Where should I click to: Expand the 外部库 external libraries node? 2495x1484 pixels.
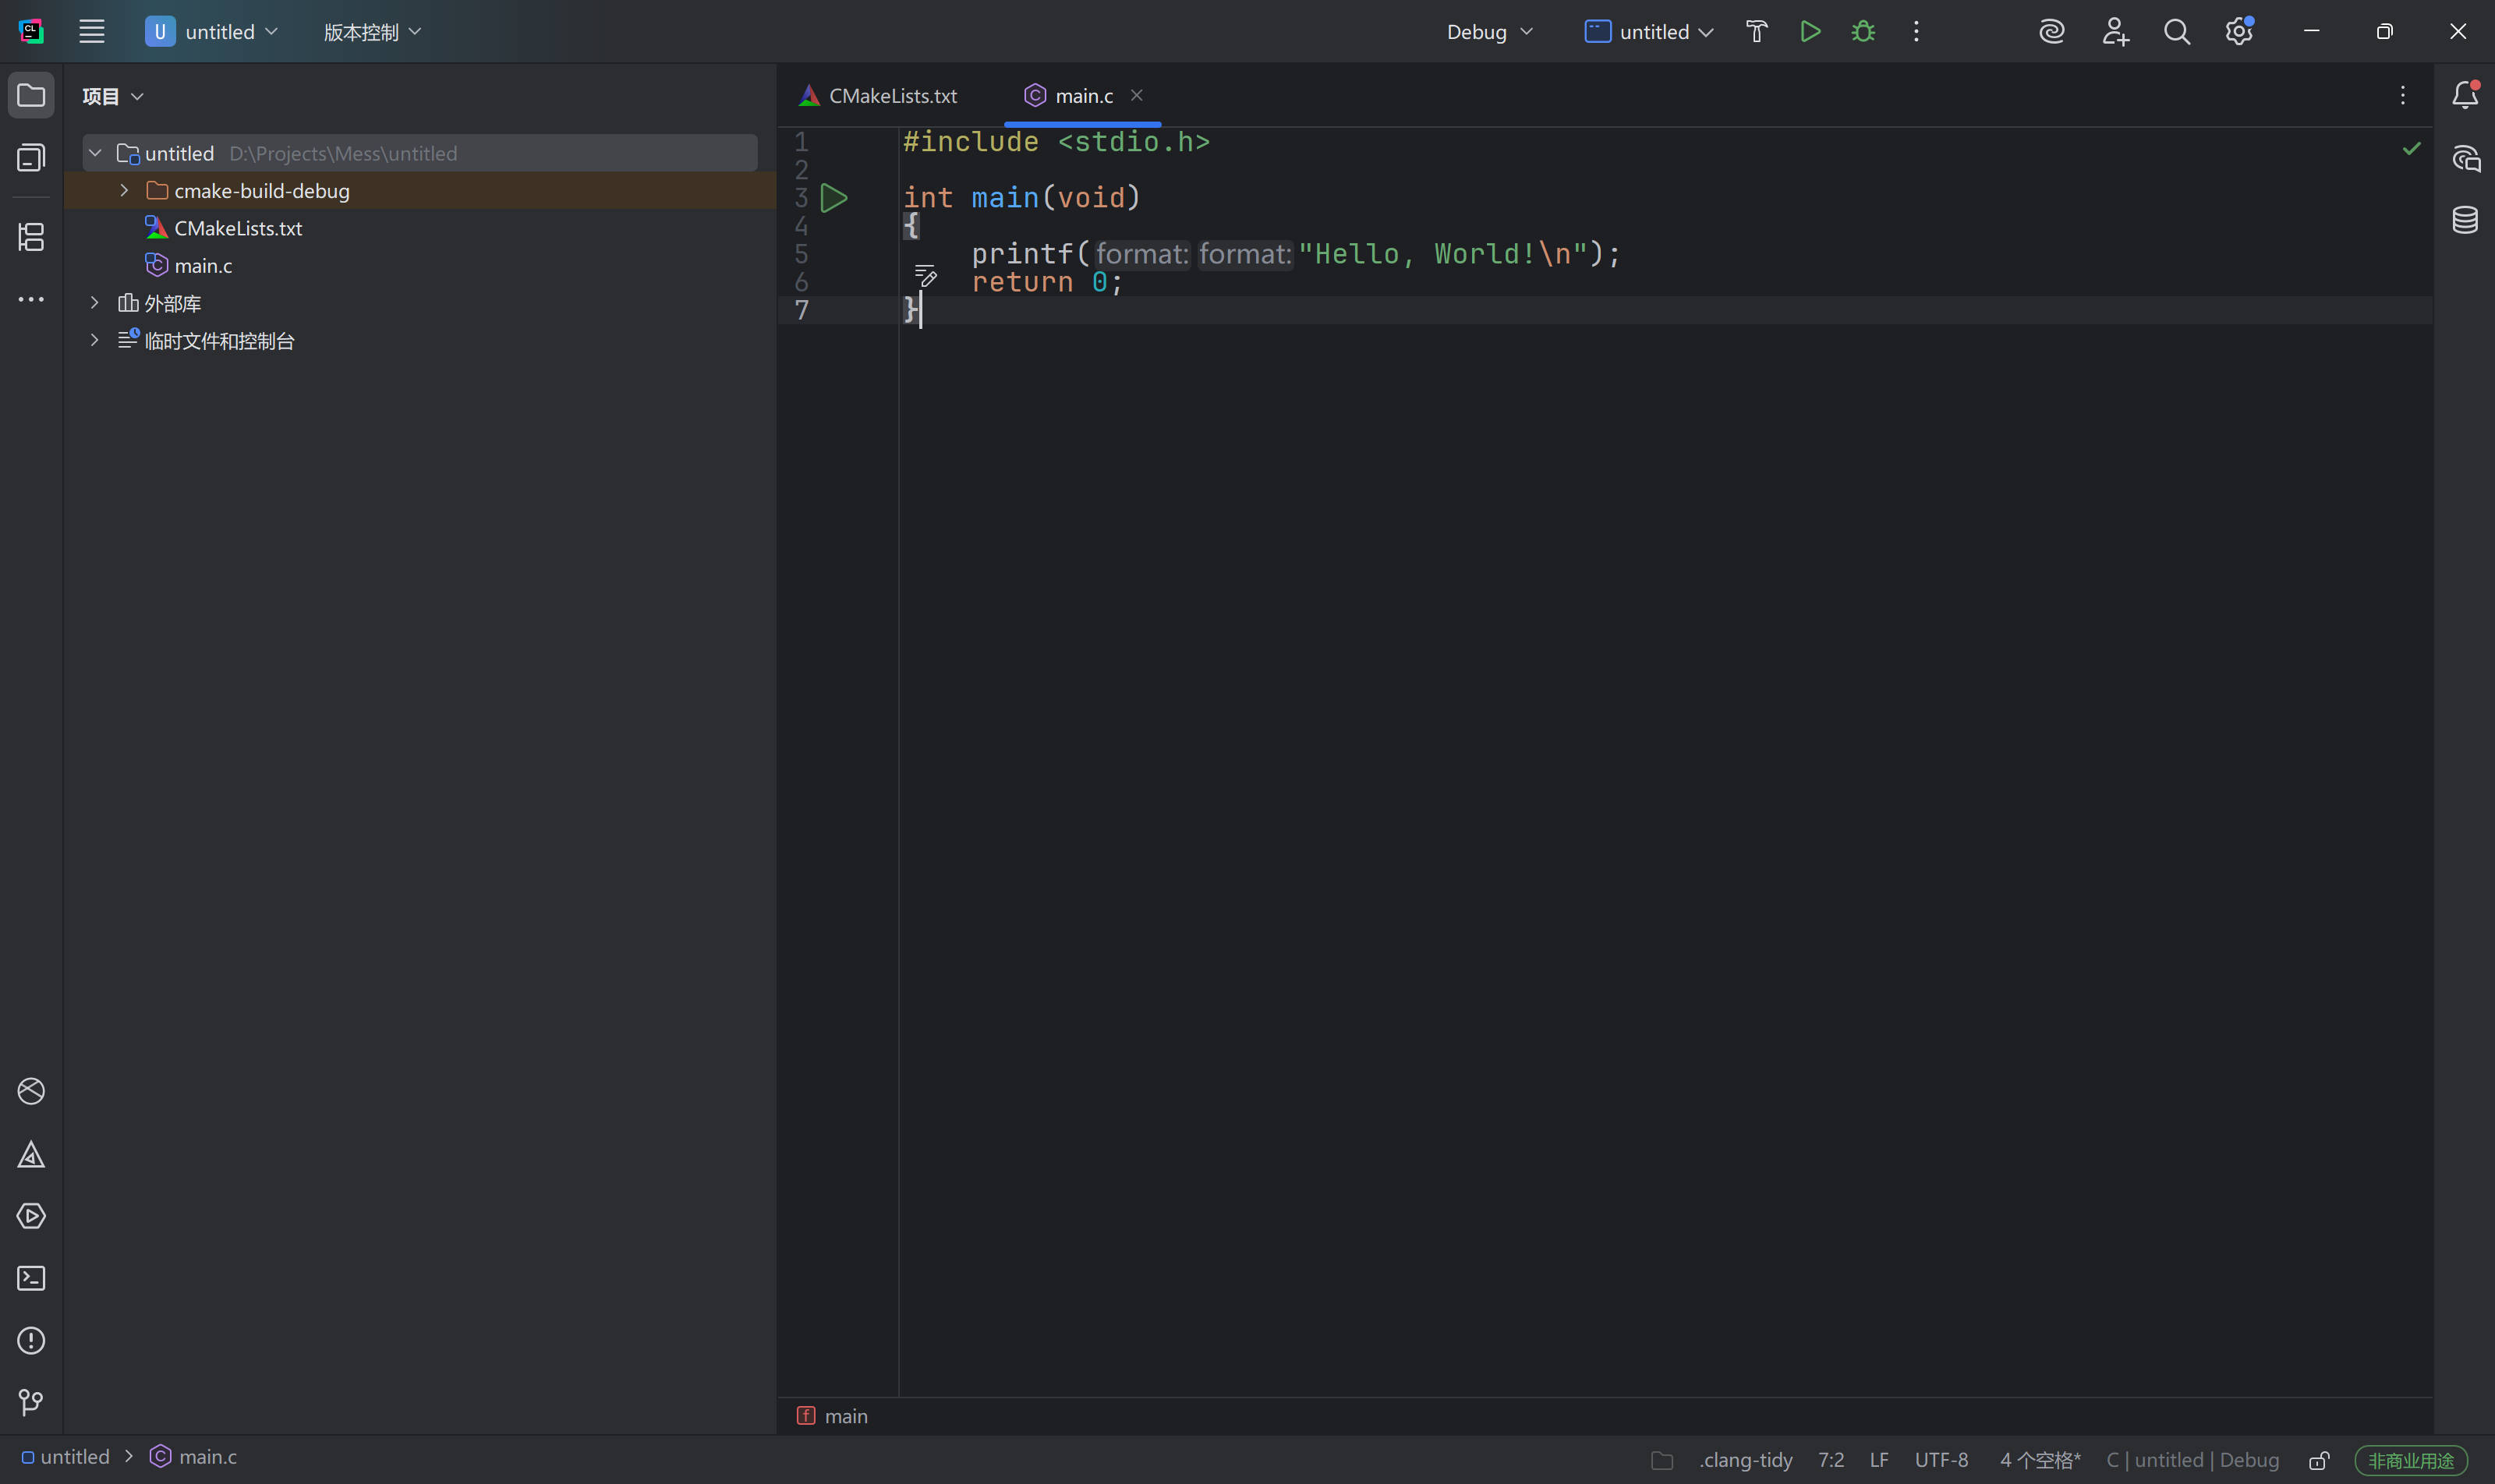pos(94,302)
